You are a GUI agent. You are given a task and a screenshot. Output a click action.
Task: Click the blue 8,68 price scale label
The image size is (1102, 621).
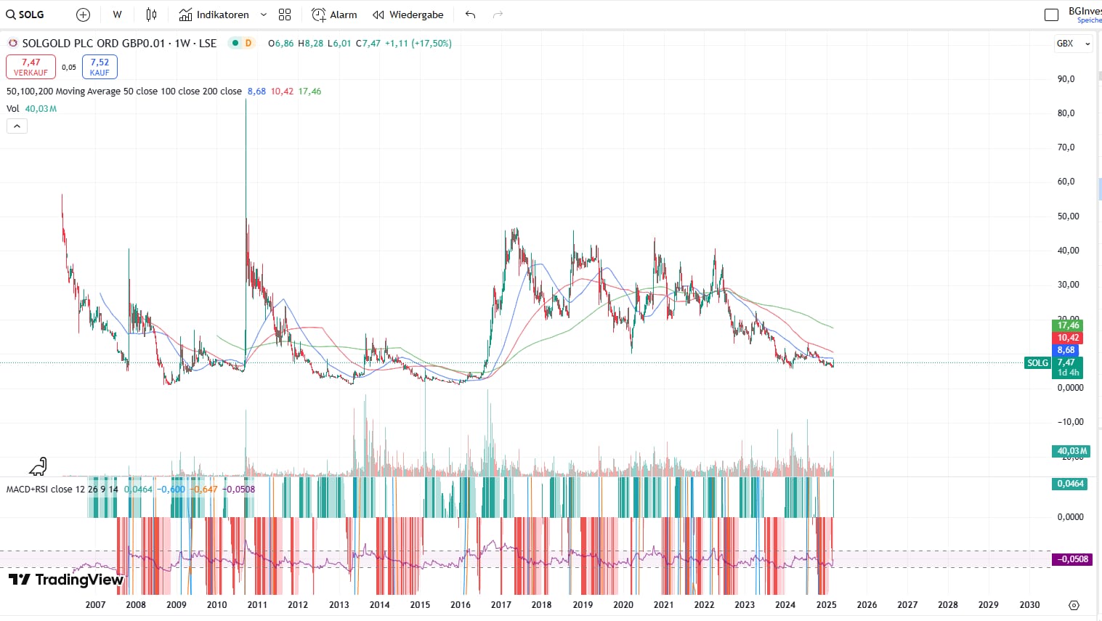point(1066,350)
